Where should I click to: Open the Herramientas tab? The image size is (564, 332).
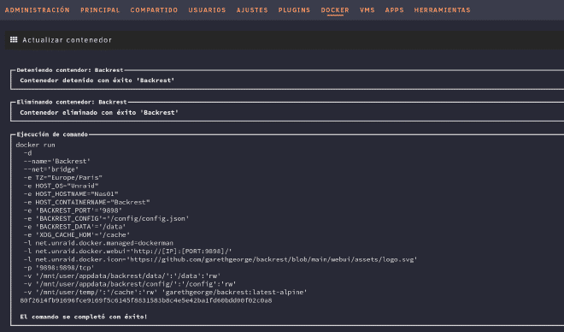442,10
